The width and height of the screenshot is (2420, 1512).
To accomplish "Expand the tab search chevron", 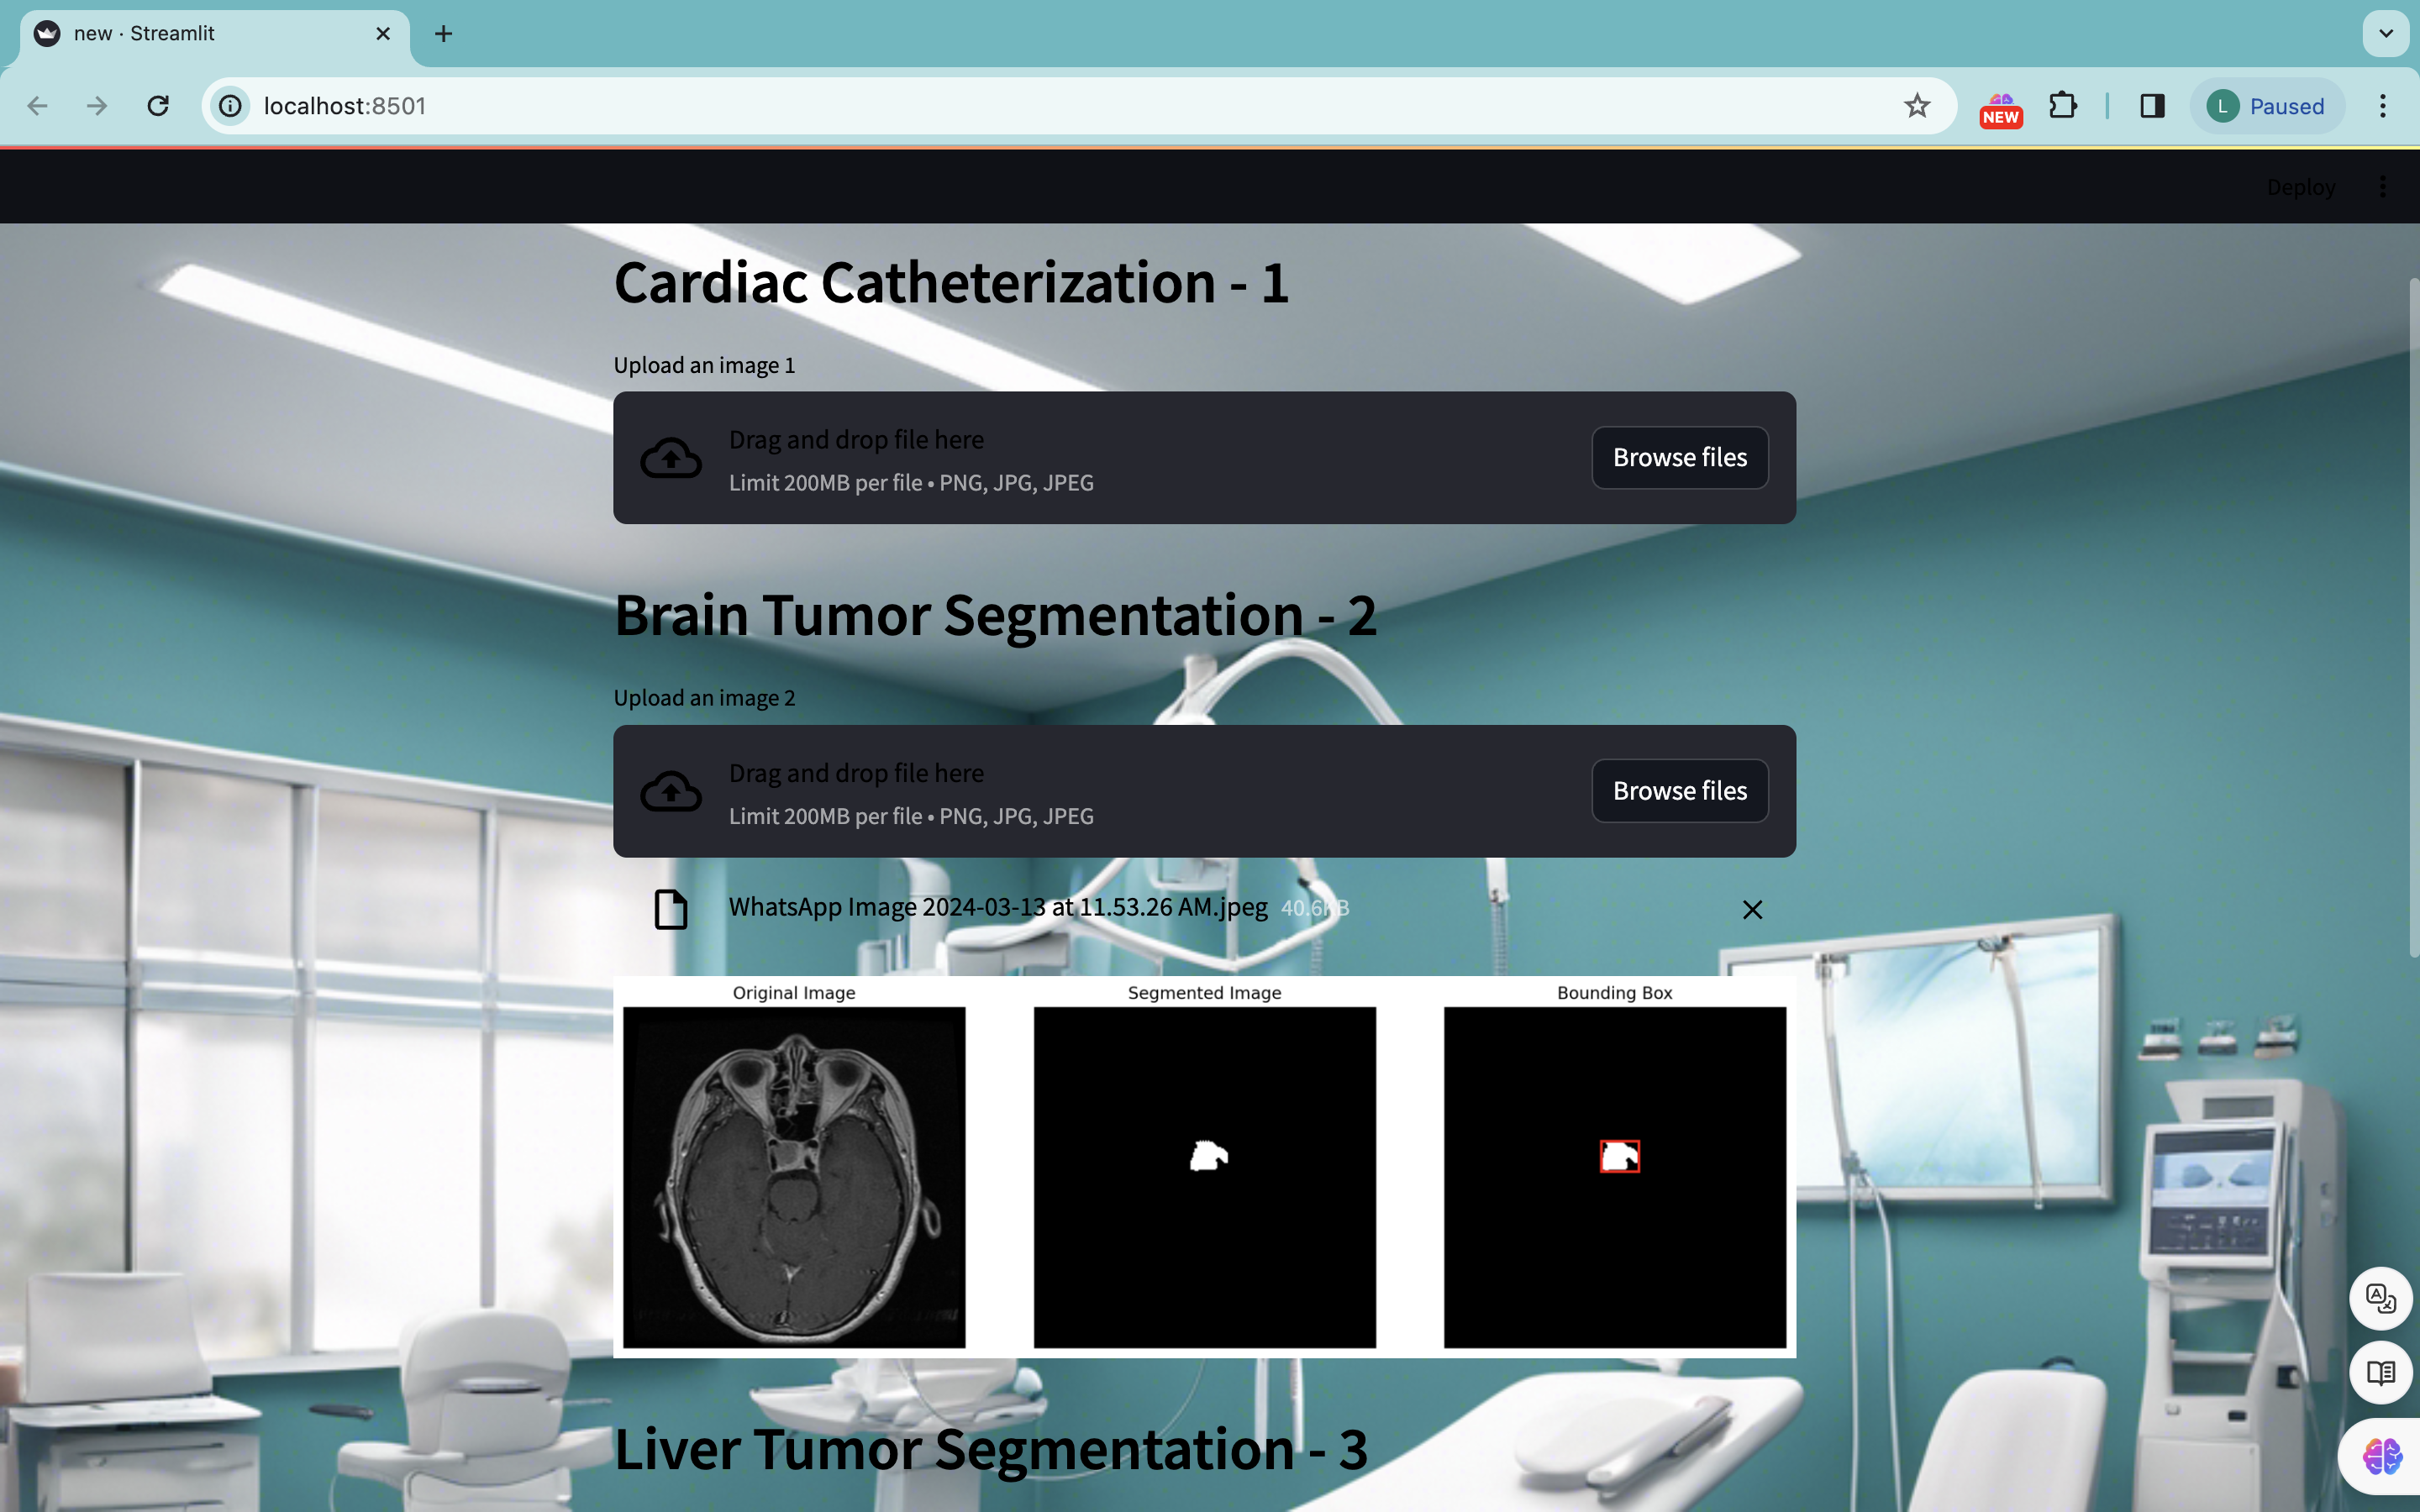I will tap(2386, 34).
